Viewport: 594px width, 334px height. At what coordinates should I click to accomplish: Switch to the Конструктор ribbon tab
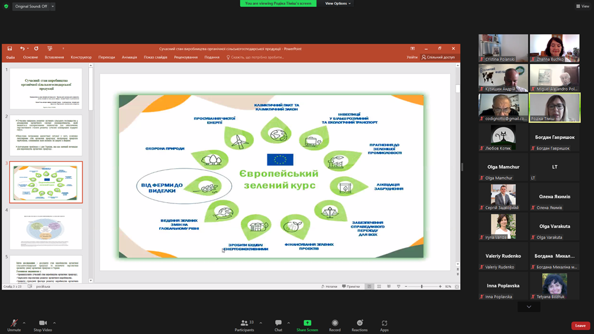(x=81, y=57)
